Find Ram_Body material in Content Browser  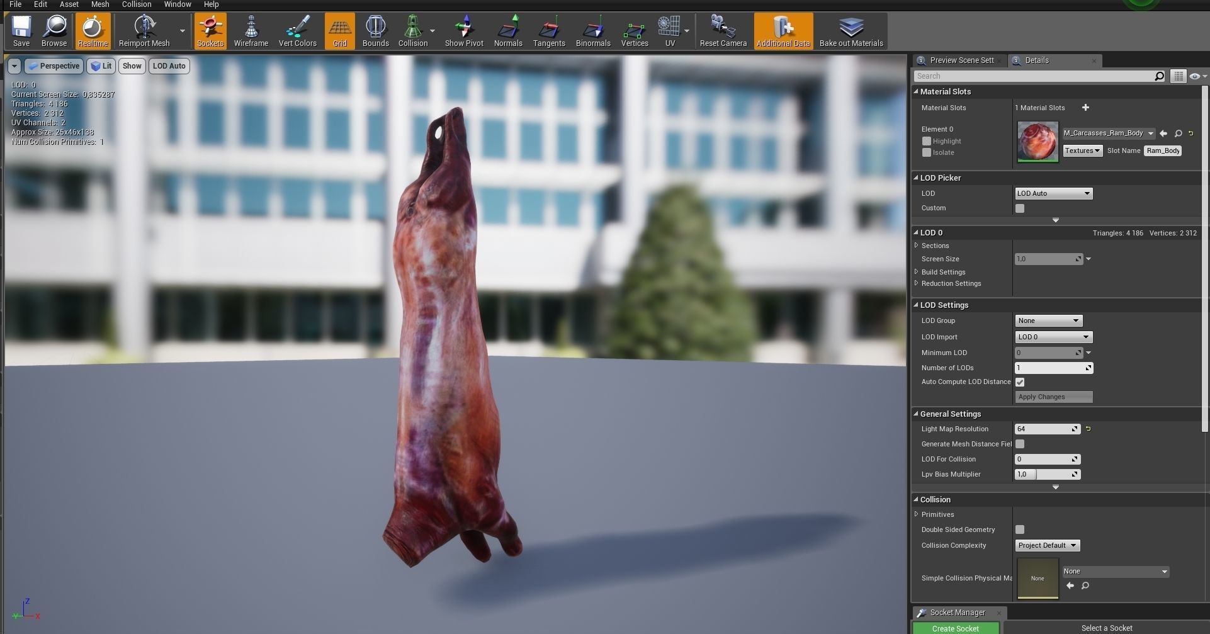(x=1178, y=133)
